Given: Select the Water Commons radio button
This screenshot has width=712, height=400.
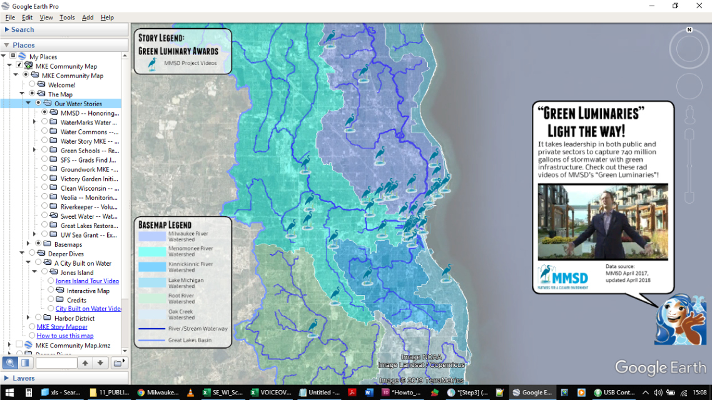Looking at the screenshot, I should coord(44,131).
